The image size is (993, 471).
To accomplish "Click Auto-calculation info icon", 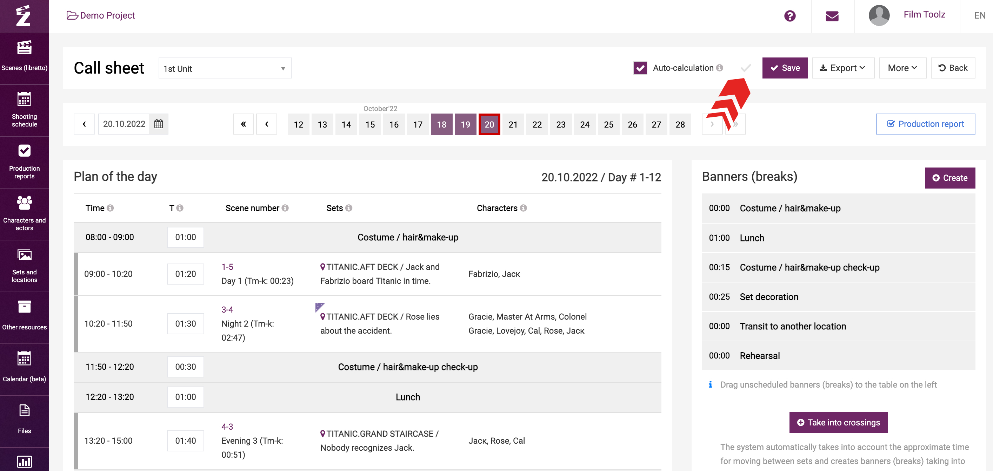I will tap(719, 68).
